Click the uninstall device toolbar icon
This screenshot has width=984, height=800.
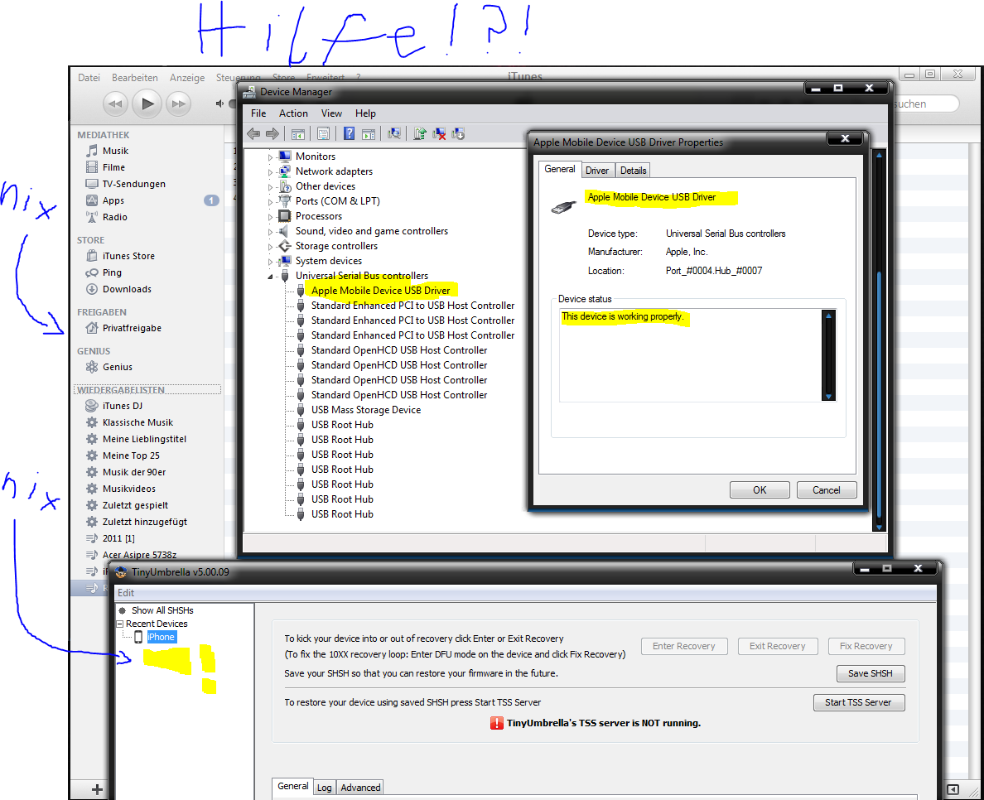440,133
